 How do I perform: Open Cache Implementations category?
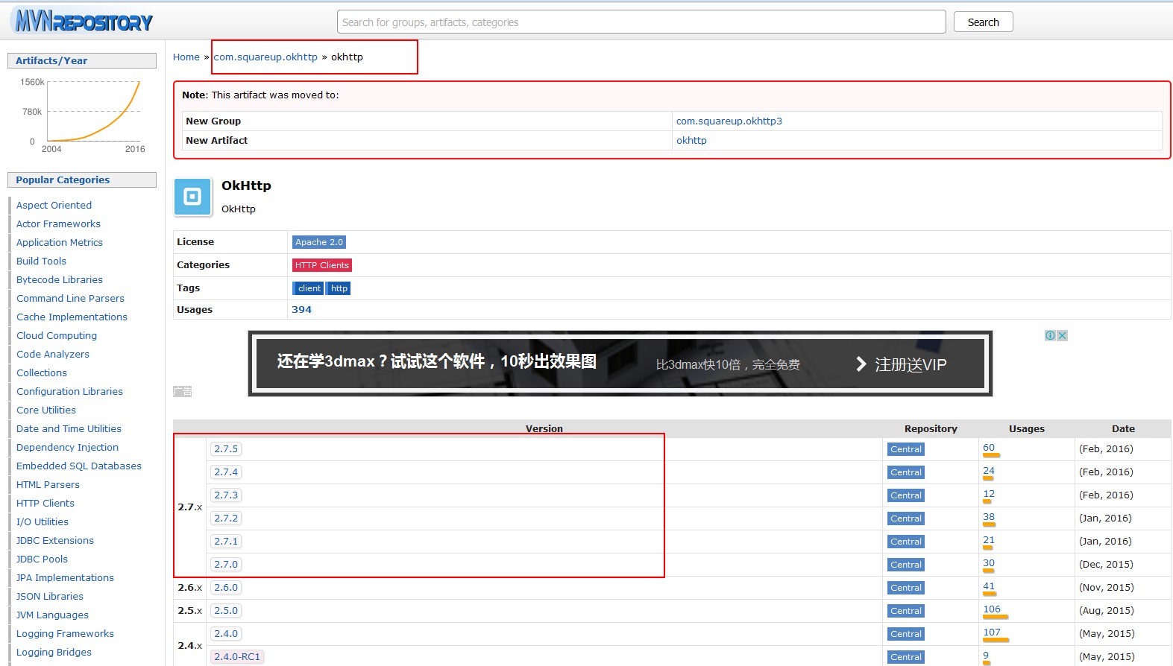click(x=72, y=317)
